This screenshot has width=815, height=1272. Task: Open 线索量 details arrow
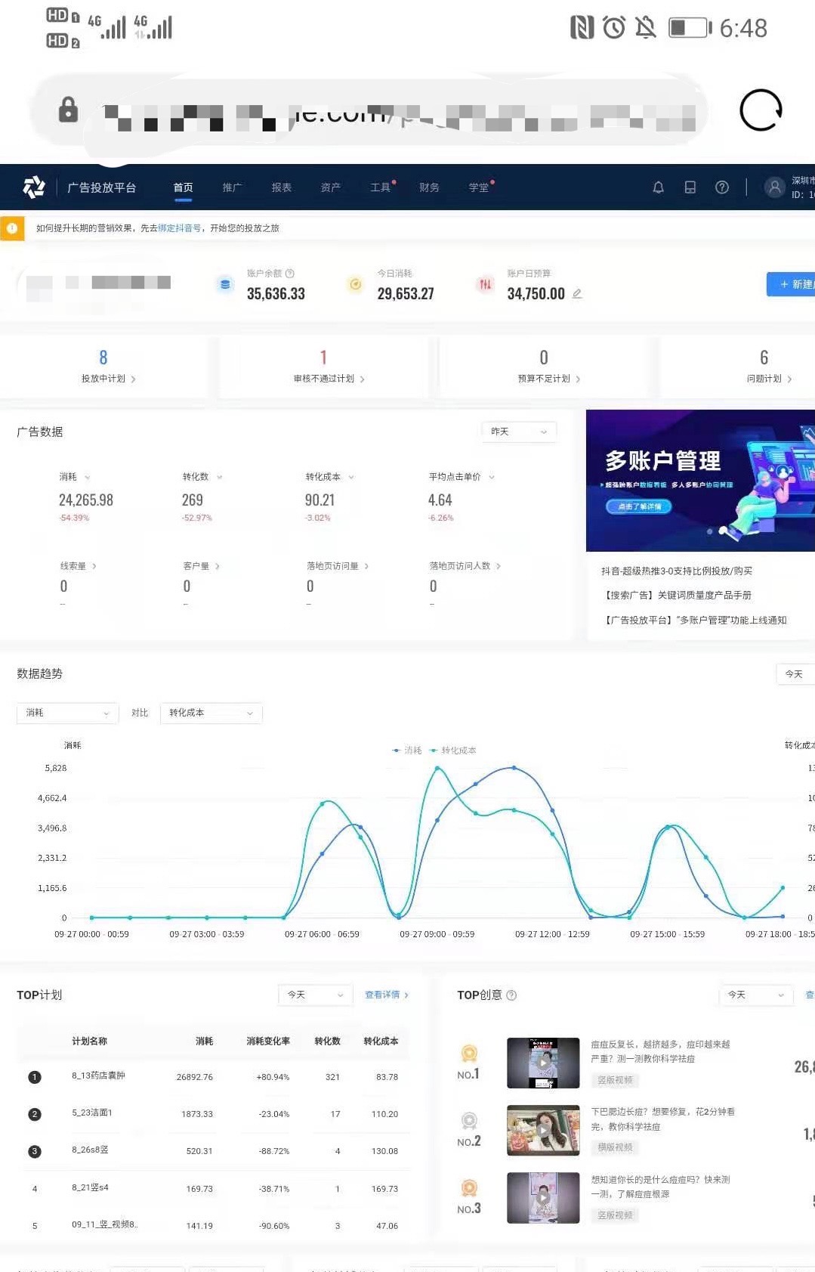(94, 566)
